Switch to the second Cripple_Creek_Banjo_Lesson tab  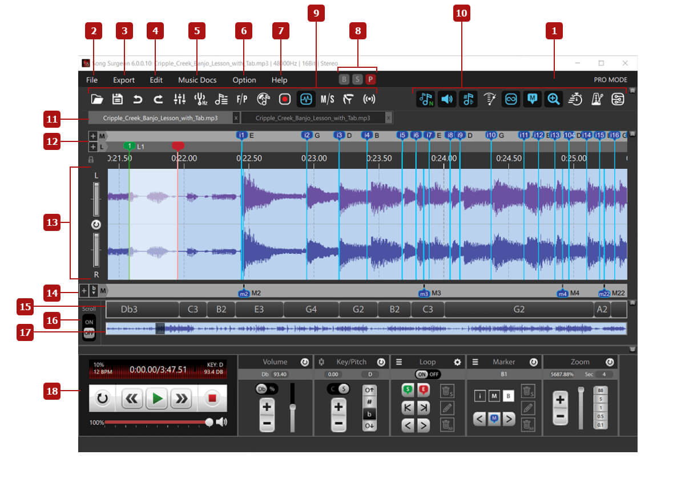312,118
